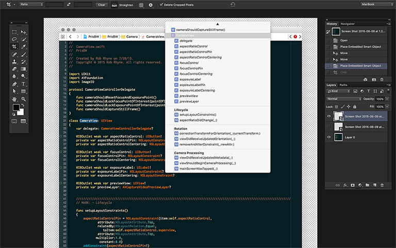Toggle the layer filter switch on or off
The width and height of the screenshot is (396, 248).
tap(388, 90)
